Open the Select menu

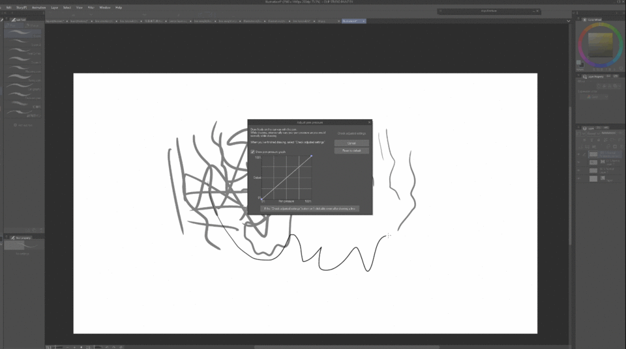(x=67, y=8)
